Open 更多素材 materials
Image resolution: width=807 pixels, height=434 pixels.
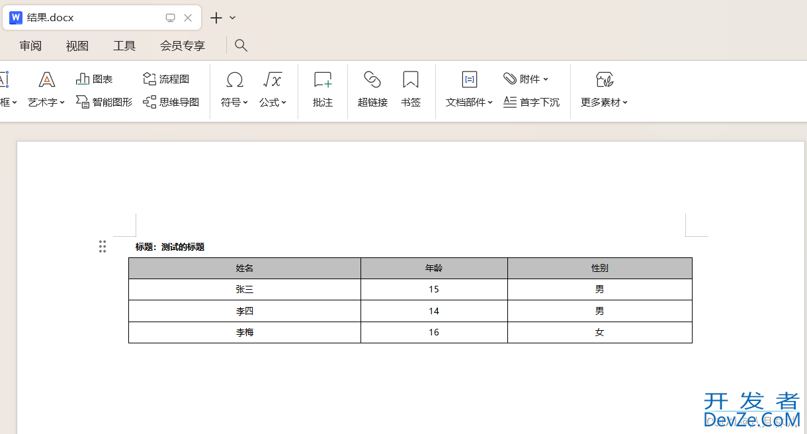tap(604, 90)
